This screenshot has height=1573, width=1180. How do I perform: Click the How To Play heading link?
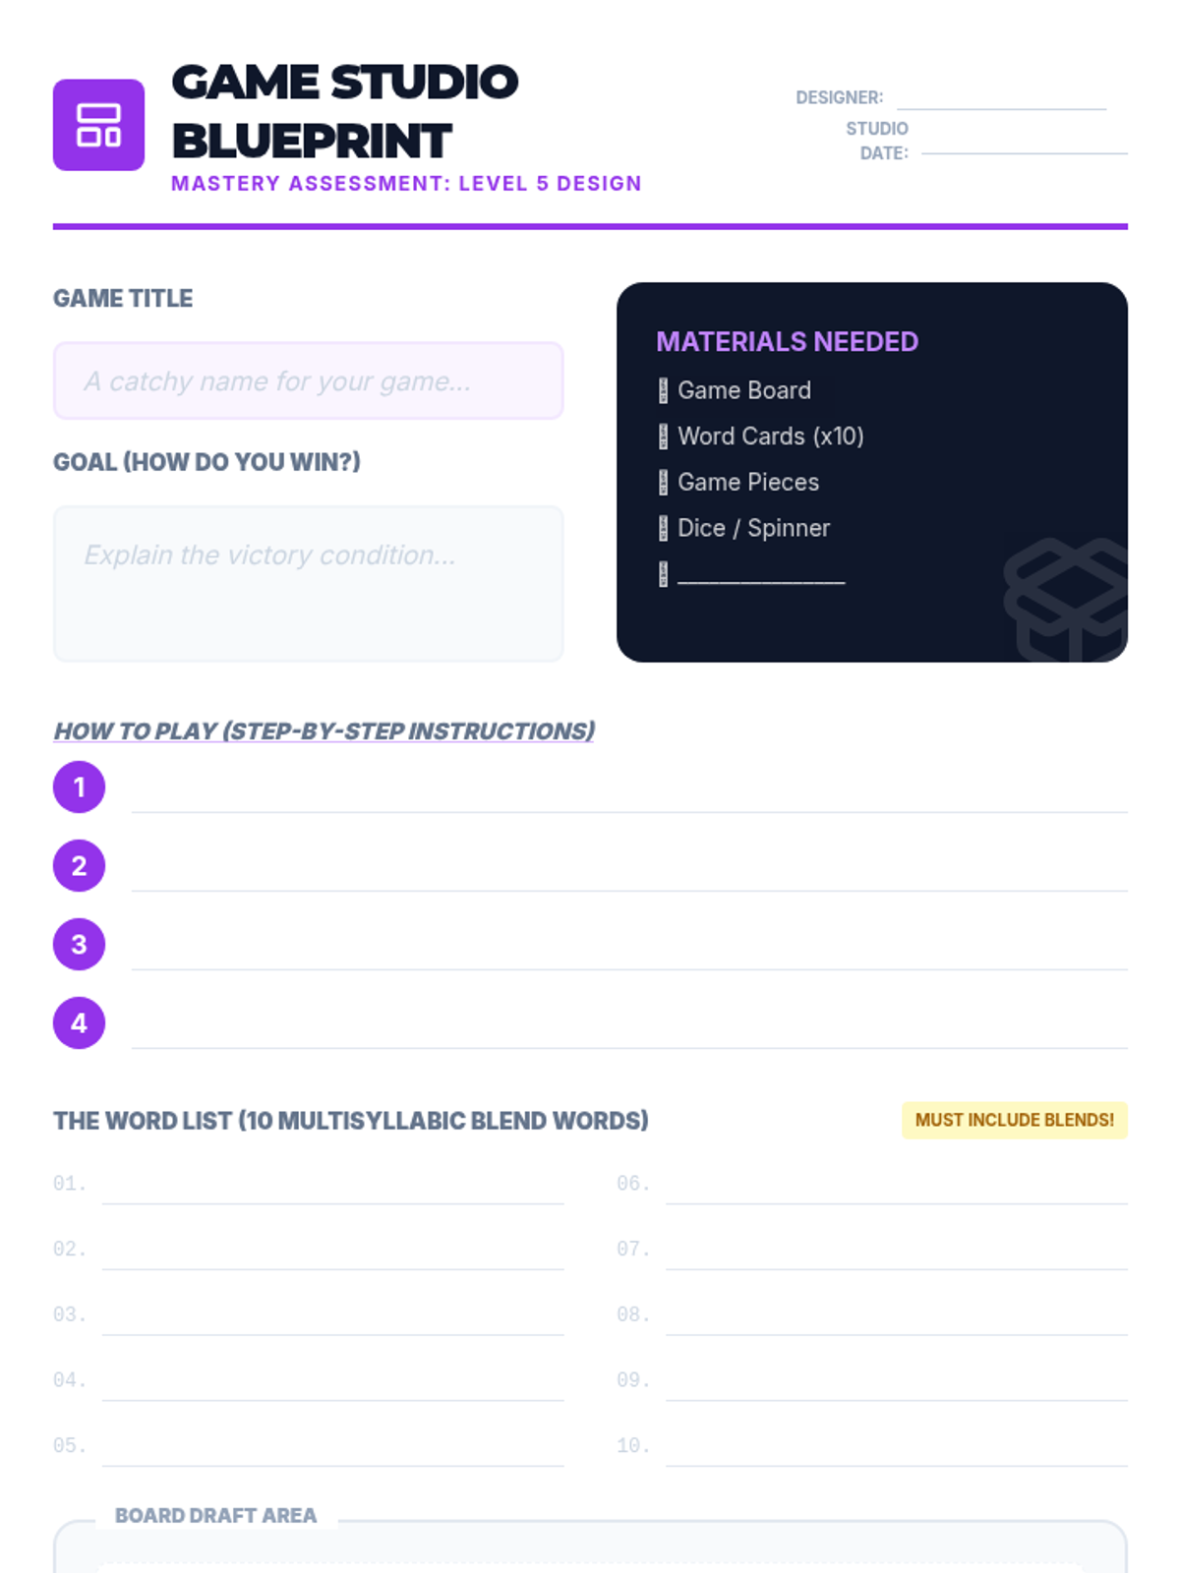point(324,731)
